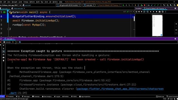Stop the running app with red square
This screenshot has height=100, width=178.
coord(145,5)
